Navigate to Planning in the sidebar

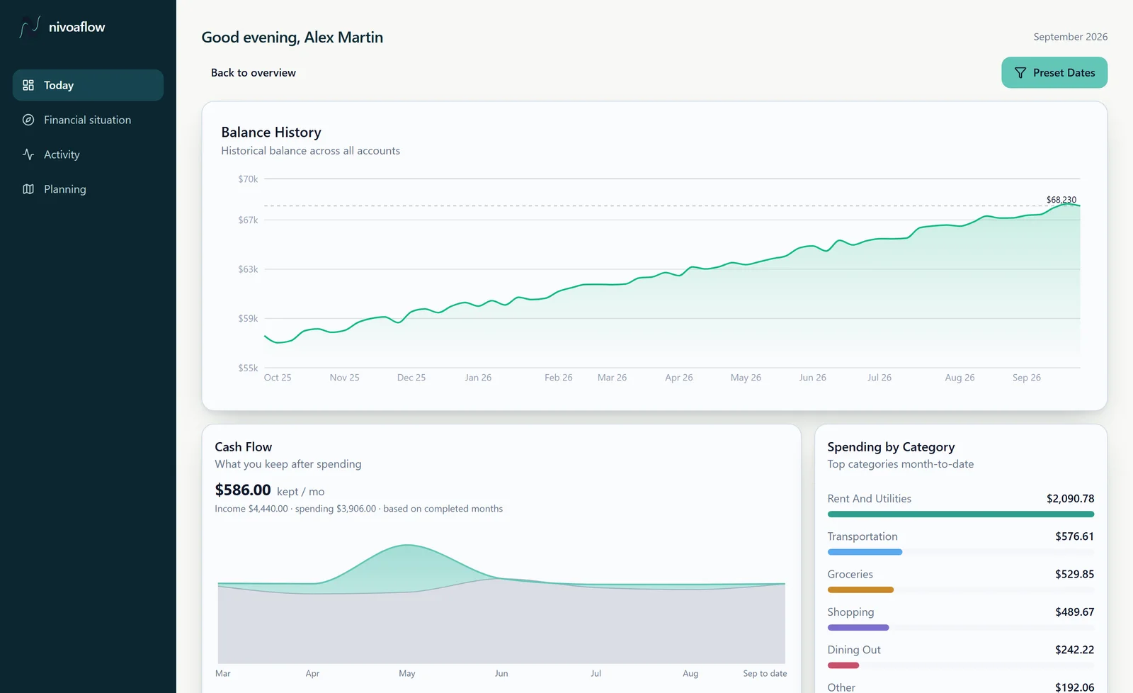click(x=88, y=189)
